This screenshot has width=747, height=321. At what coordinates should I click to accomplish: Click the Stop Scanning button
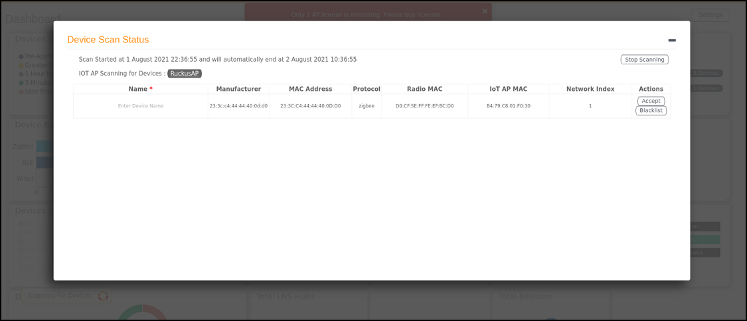(645, 60)
